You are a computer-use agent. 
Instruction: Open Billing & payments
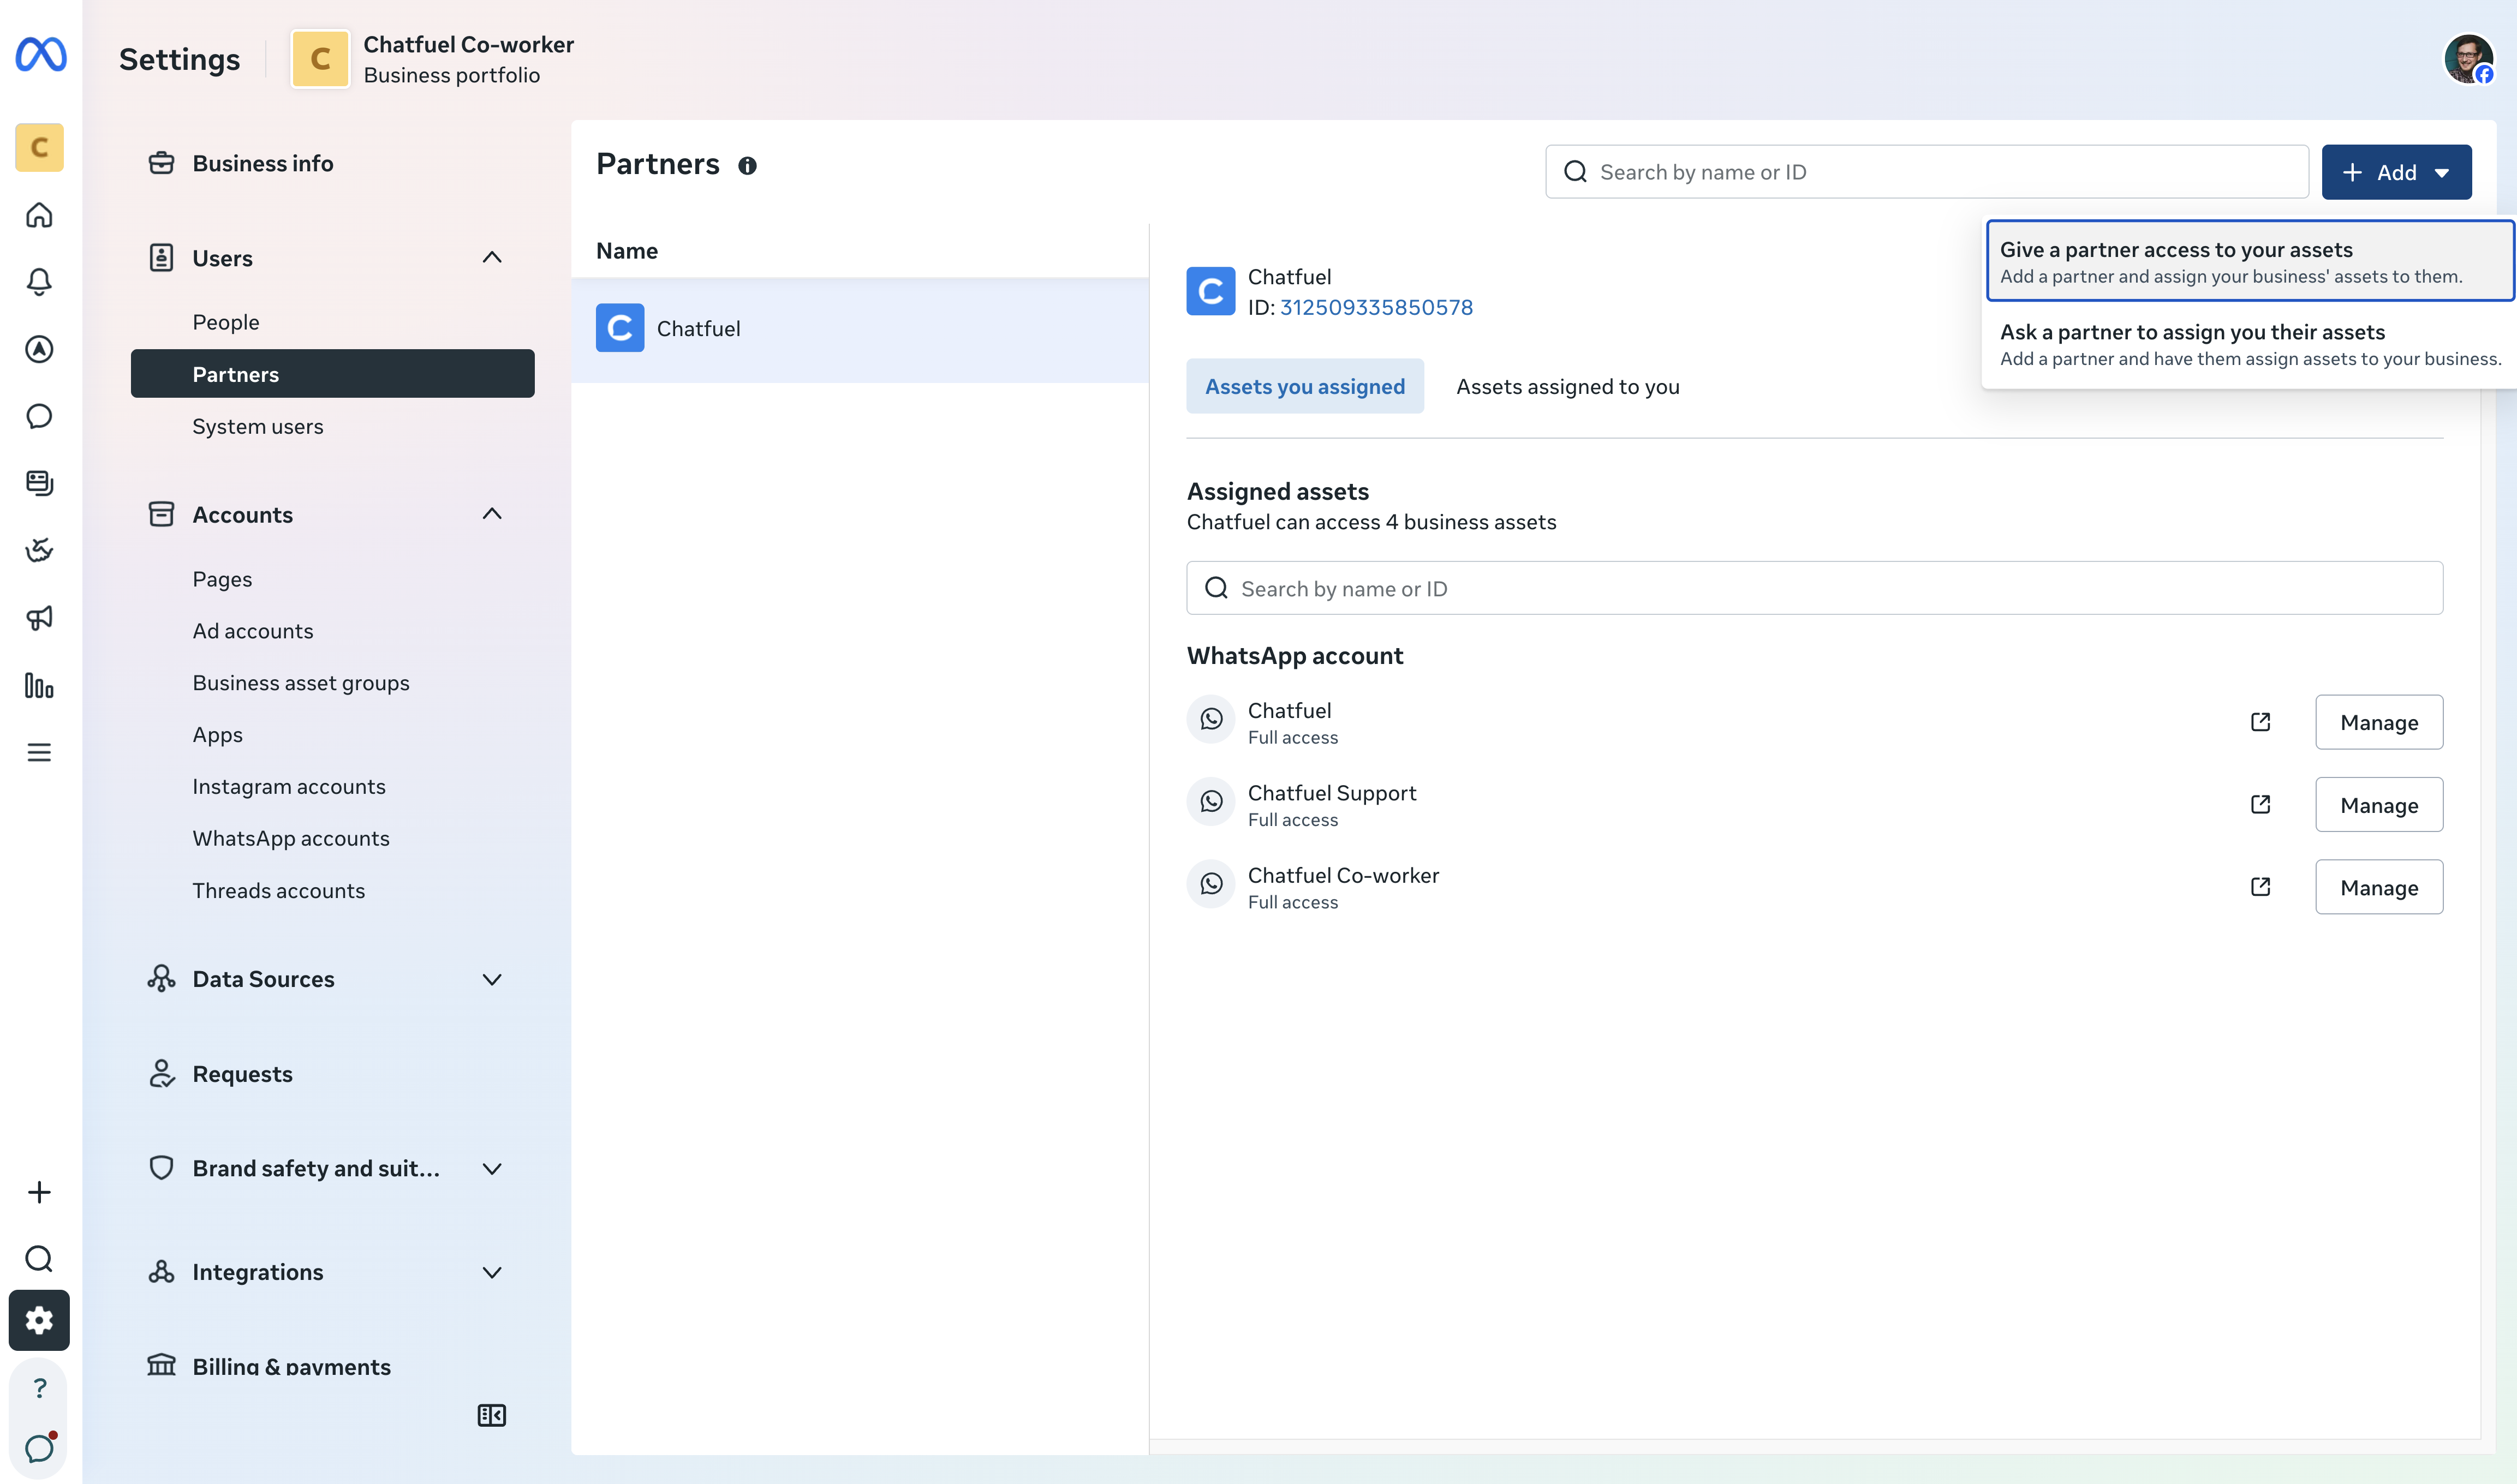click(x=291, y=1366)
